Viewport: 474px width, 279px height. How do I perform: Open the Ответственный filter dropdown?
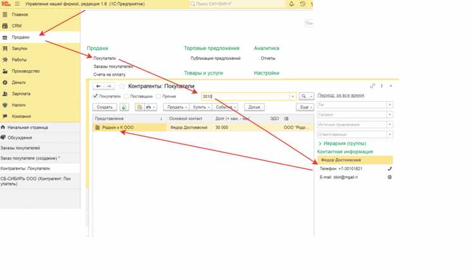click(x=390, y=134)
